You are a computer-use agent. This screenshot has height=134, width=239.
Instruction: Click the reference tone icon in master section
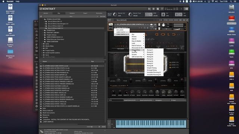pos(177,15)
